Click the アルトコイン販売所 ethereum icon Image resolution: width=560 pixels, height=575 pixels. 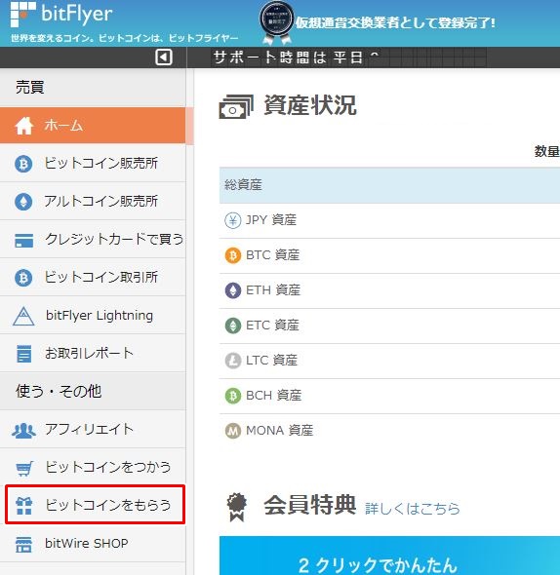[x=23, y=202]
